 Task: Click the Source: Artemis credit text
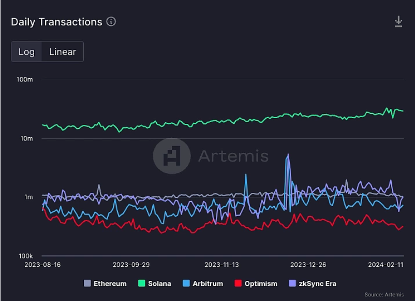point(384,295)
